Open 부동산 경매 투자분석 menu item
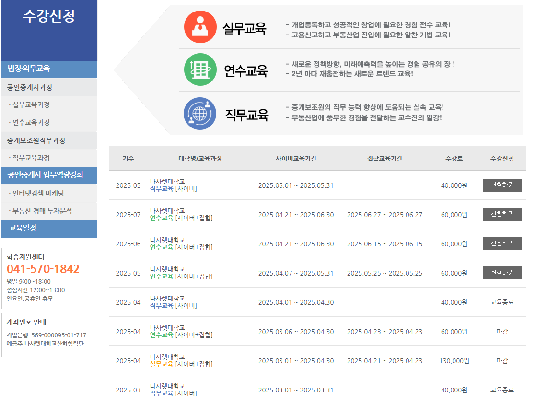This screenshot has width=536, height=403. click(42, 211)
